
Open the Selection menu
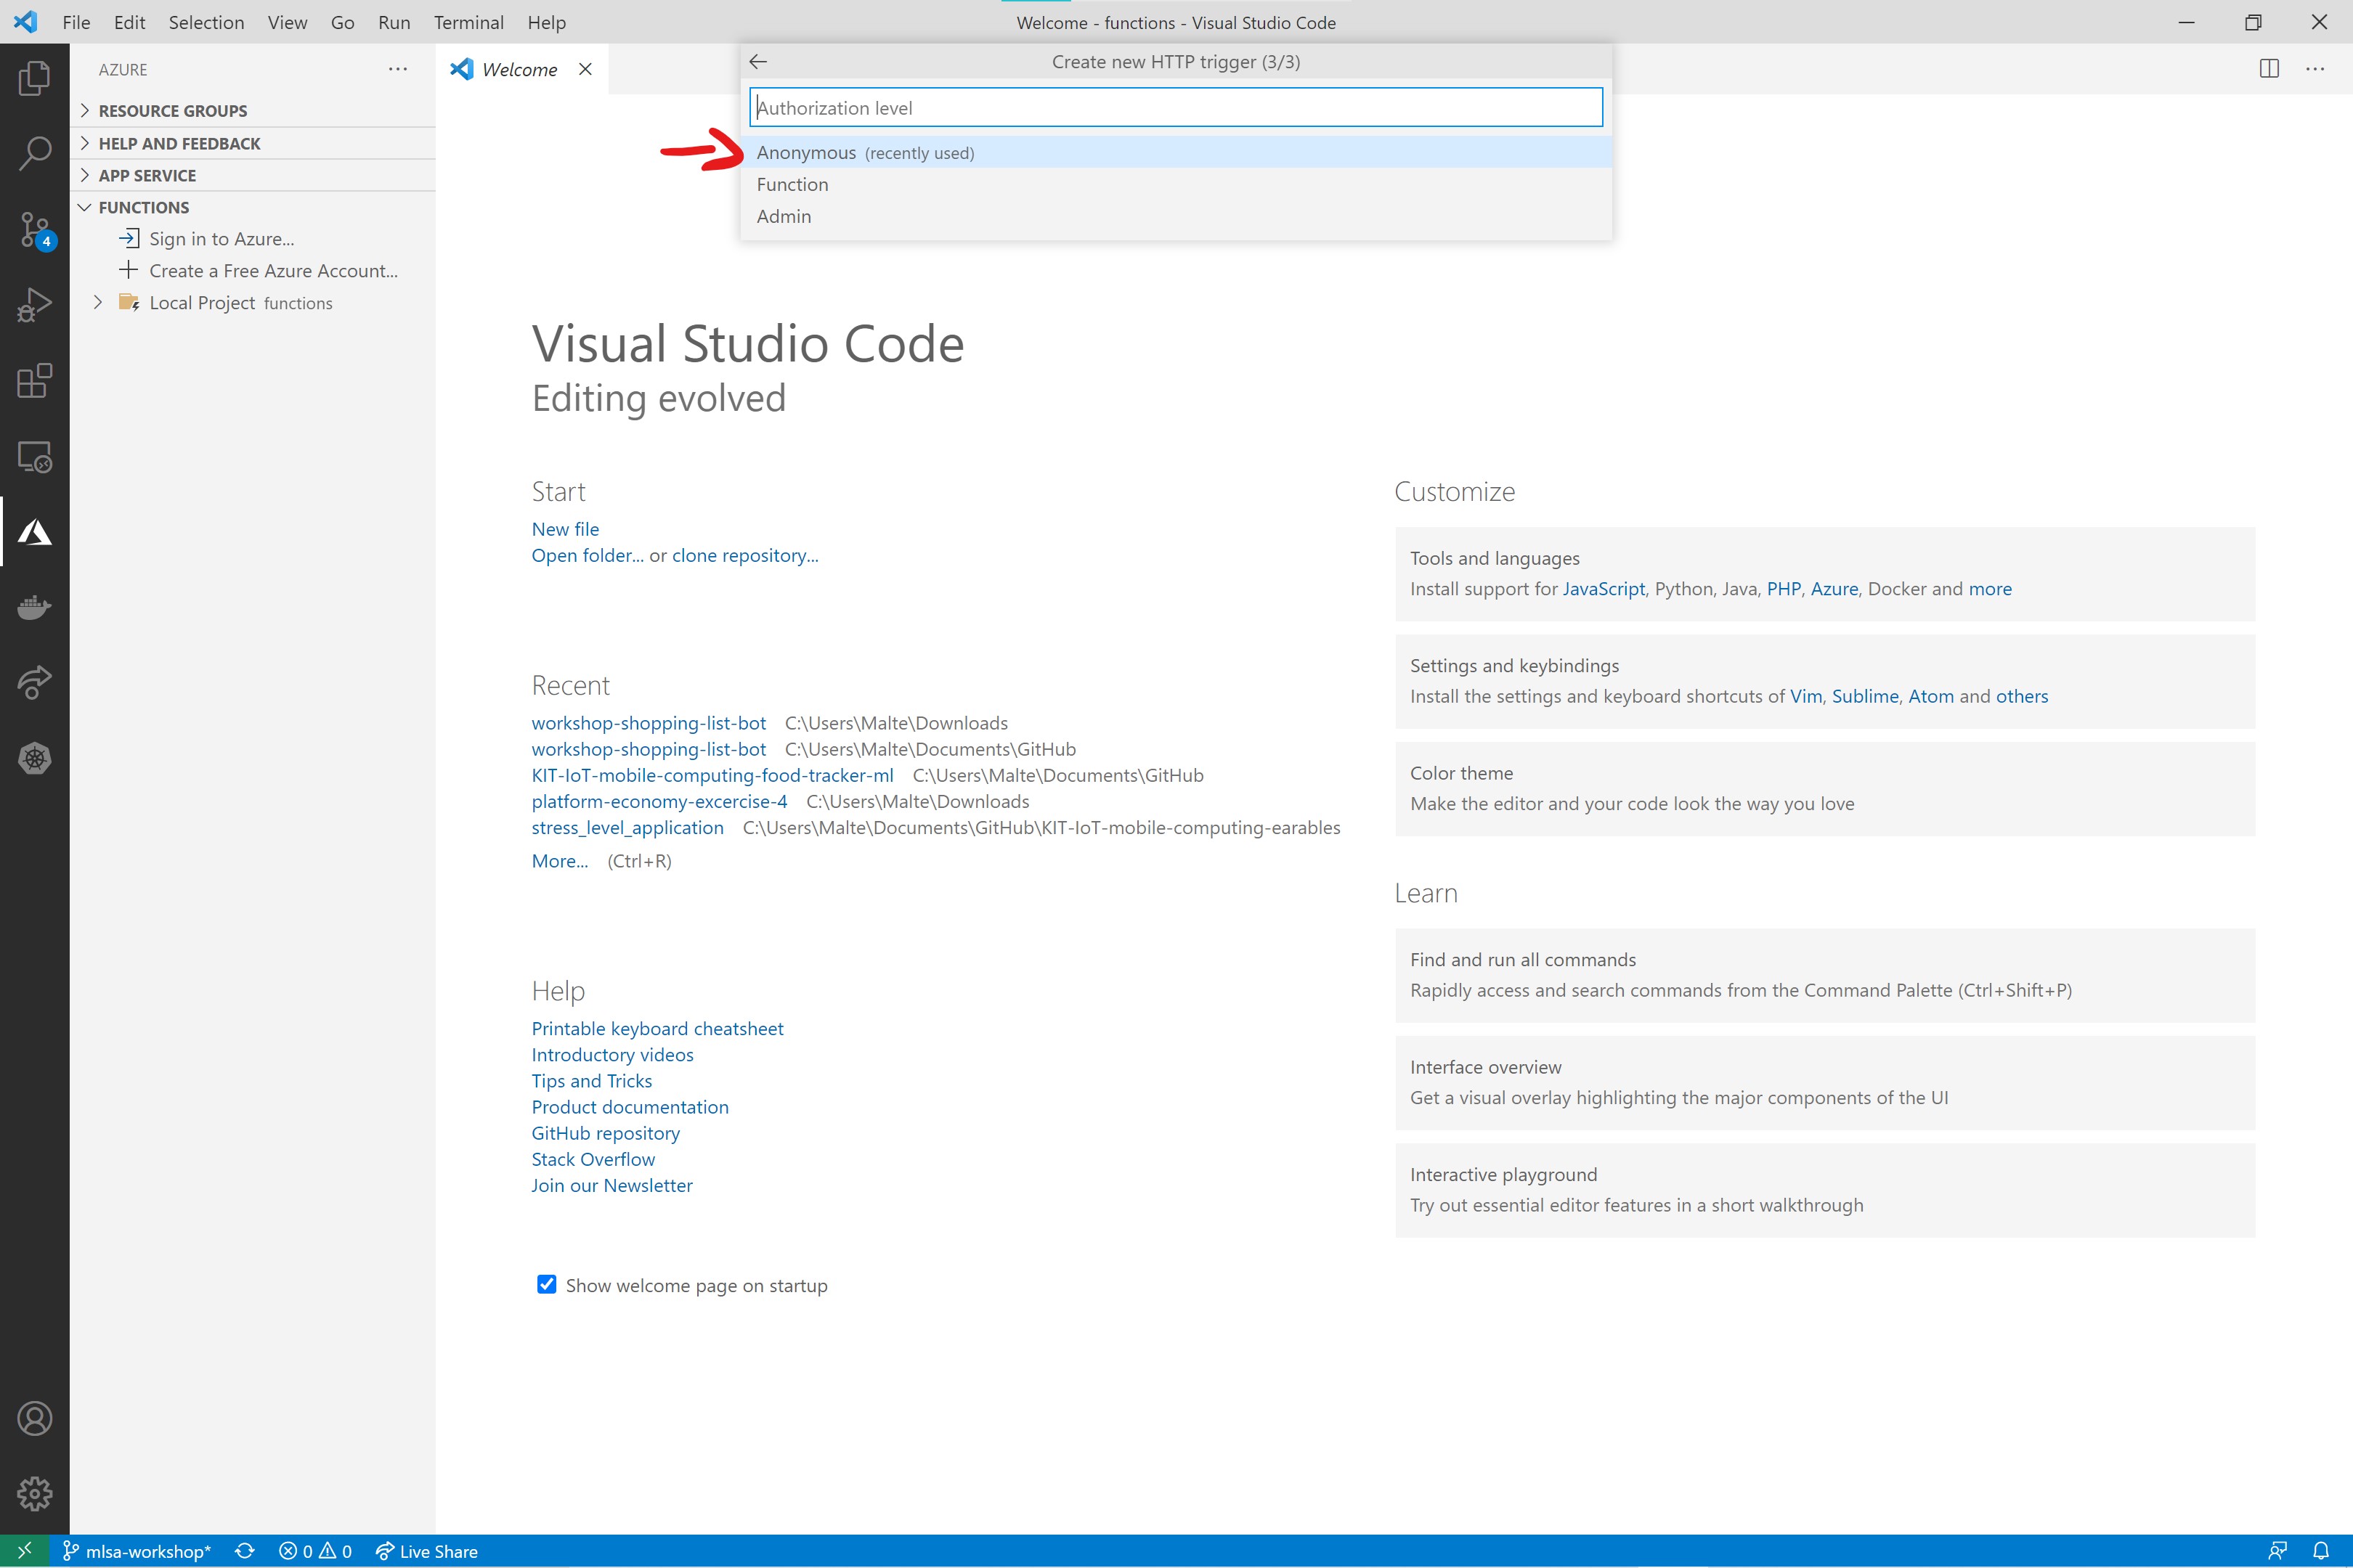click(x=206, y=22)
